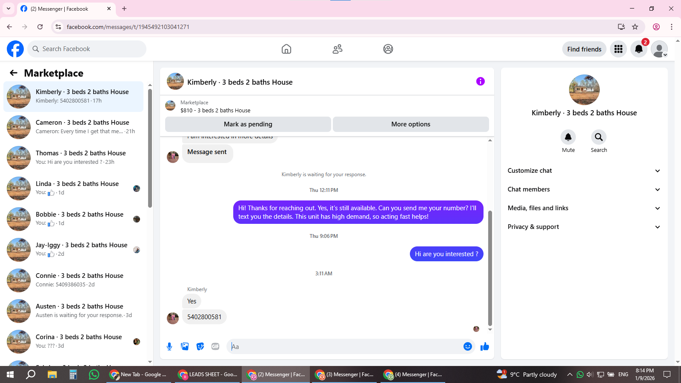This screenshot has width=681, height=383.
Task: Expand the Chat members section
Action: pyautogui.click(x=584, y=189)
